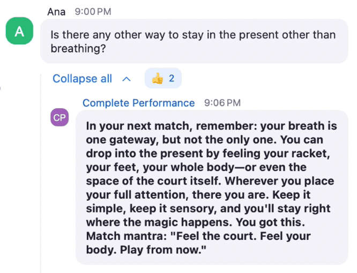The width and height of the screenshot is (357, 273).
Task: Click "In your next match" opening line
Action: [x=138, y=126]
